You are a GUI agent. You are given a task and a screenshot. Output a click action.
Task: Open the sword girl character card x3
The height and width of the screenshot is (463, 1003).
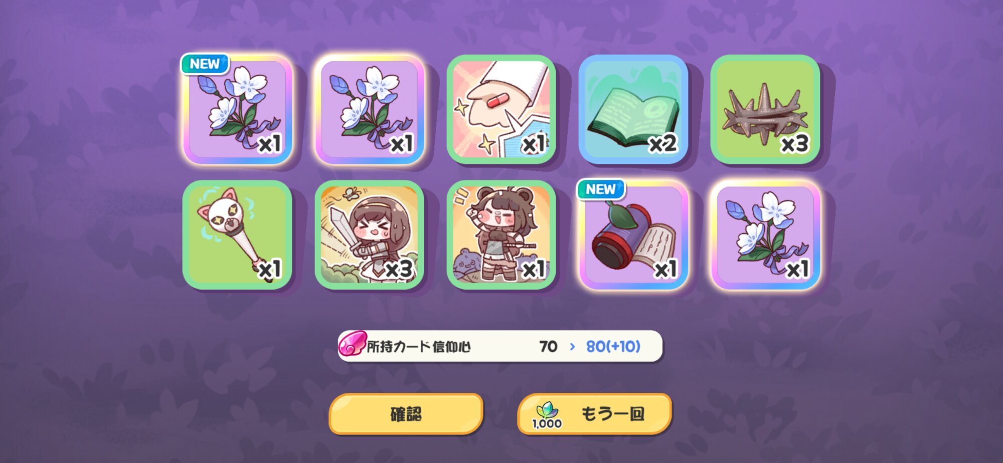pyautogui.click(x=370, y=235)
